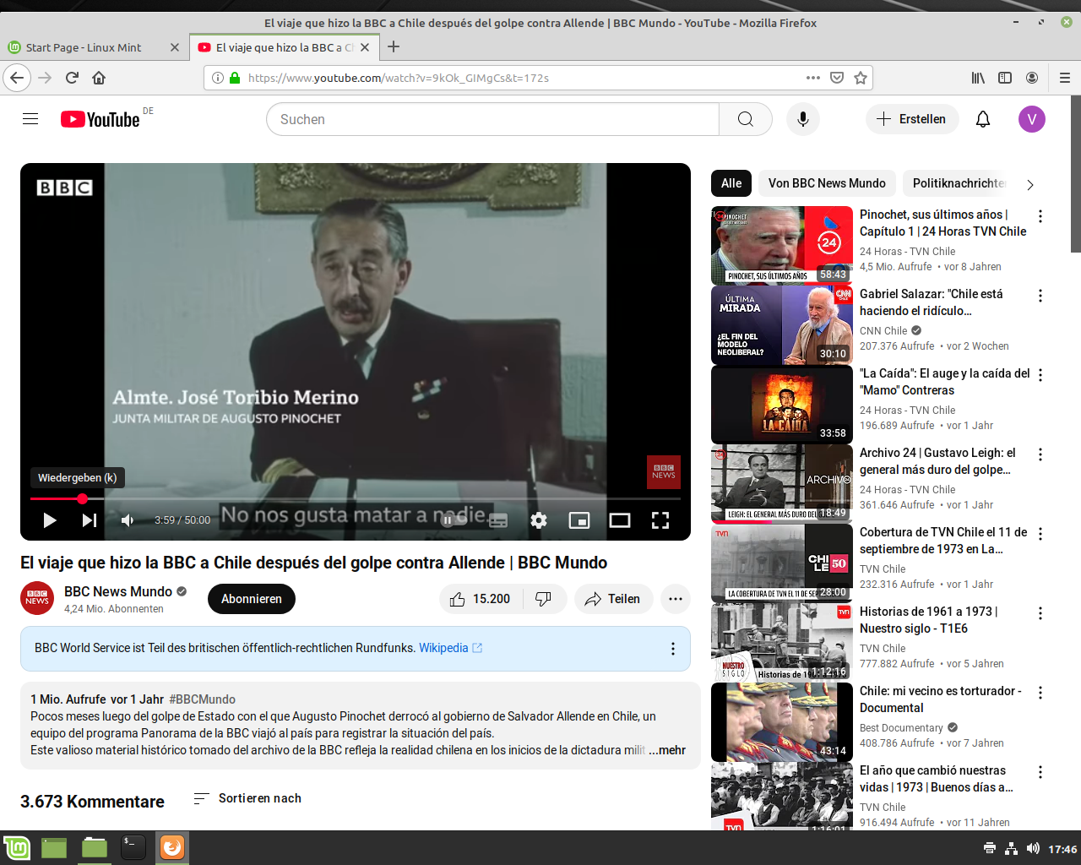Screen dimensions: 1081x865
Task: Open options for Cobertura de TVN video
Action: pos(1040,534)
